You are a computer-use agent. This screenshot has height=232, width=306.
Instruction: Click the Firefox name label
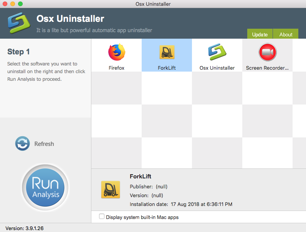click(x=116, y=68)
